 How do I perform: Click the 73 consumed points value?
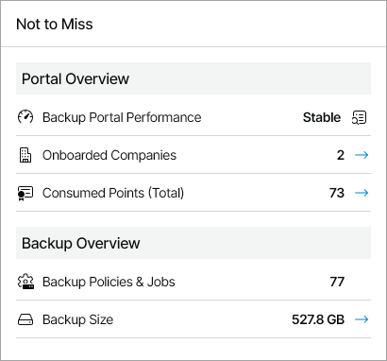coord(337,193)
